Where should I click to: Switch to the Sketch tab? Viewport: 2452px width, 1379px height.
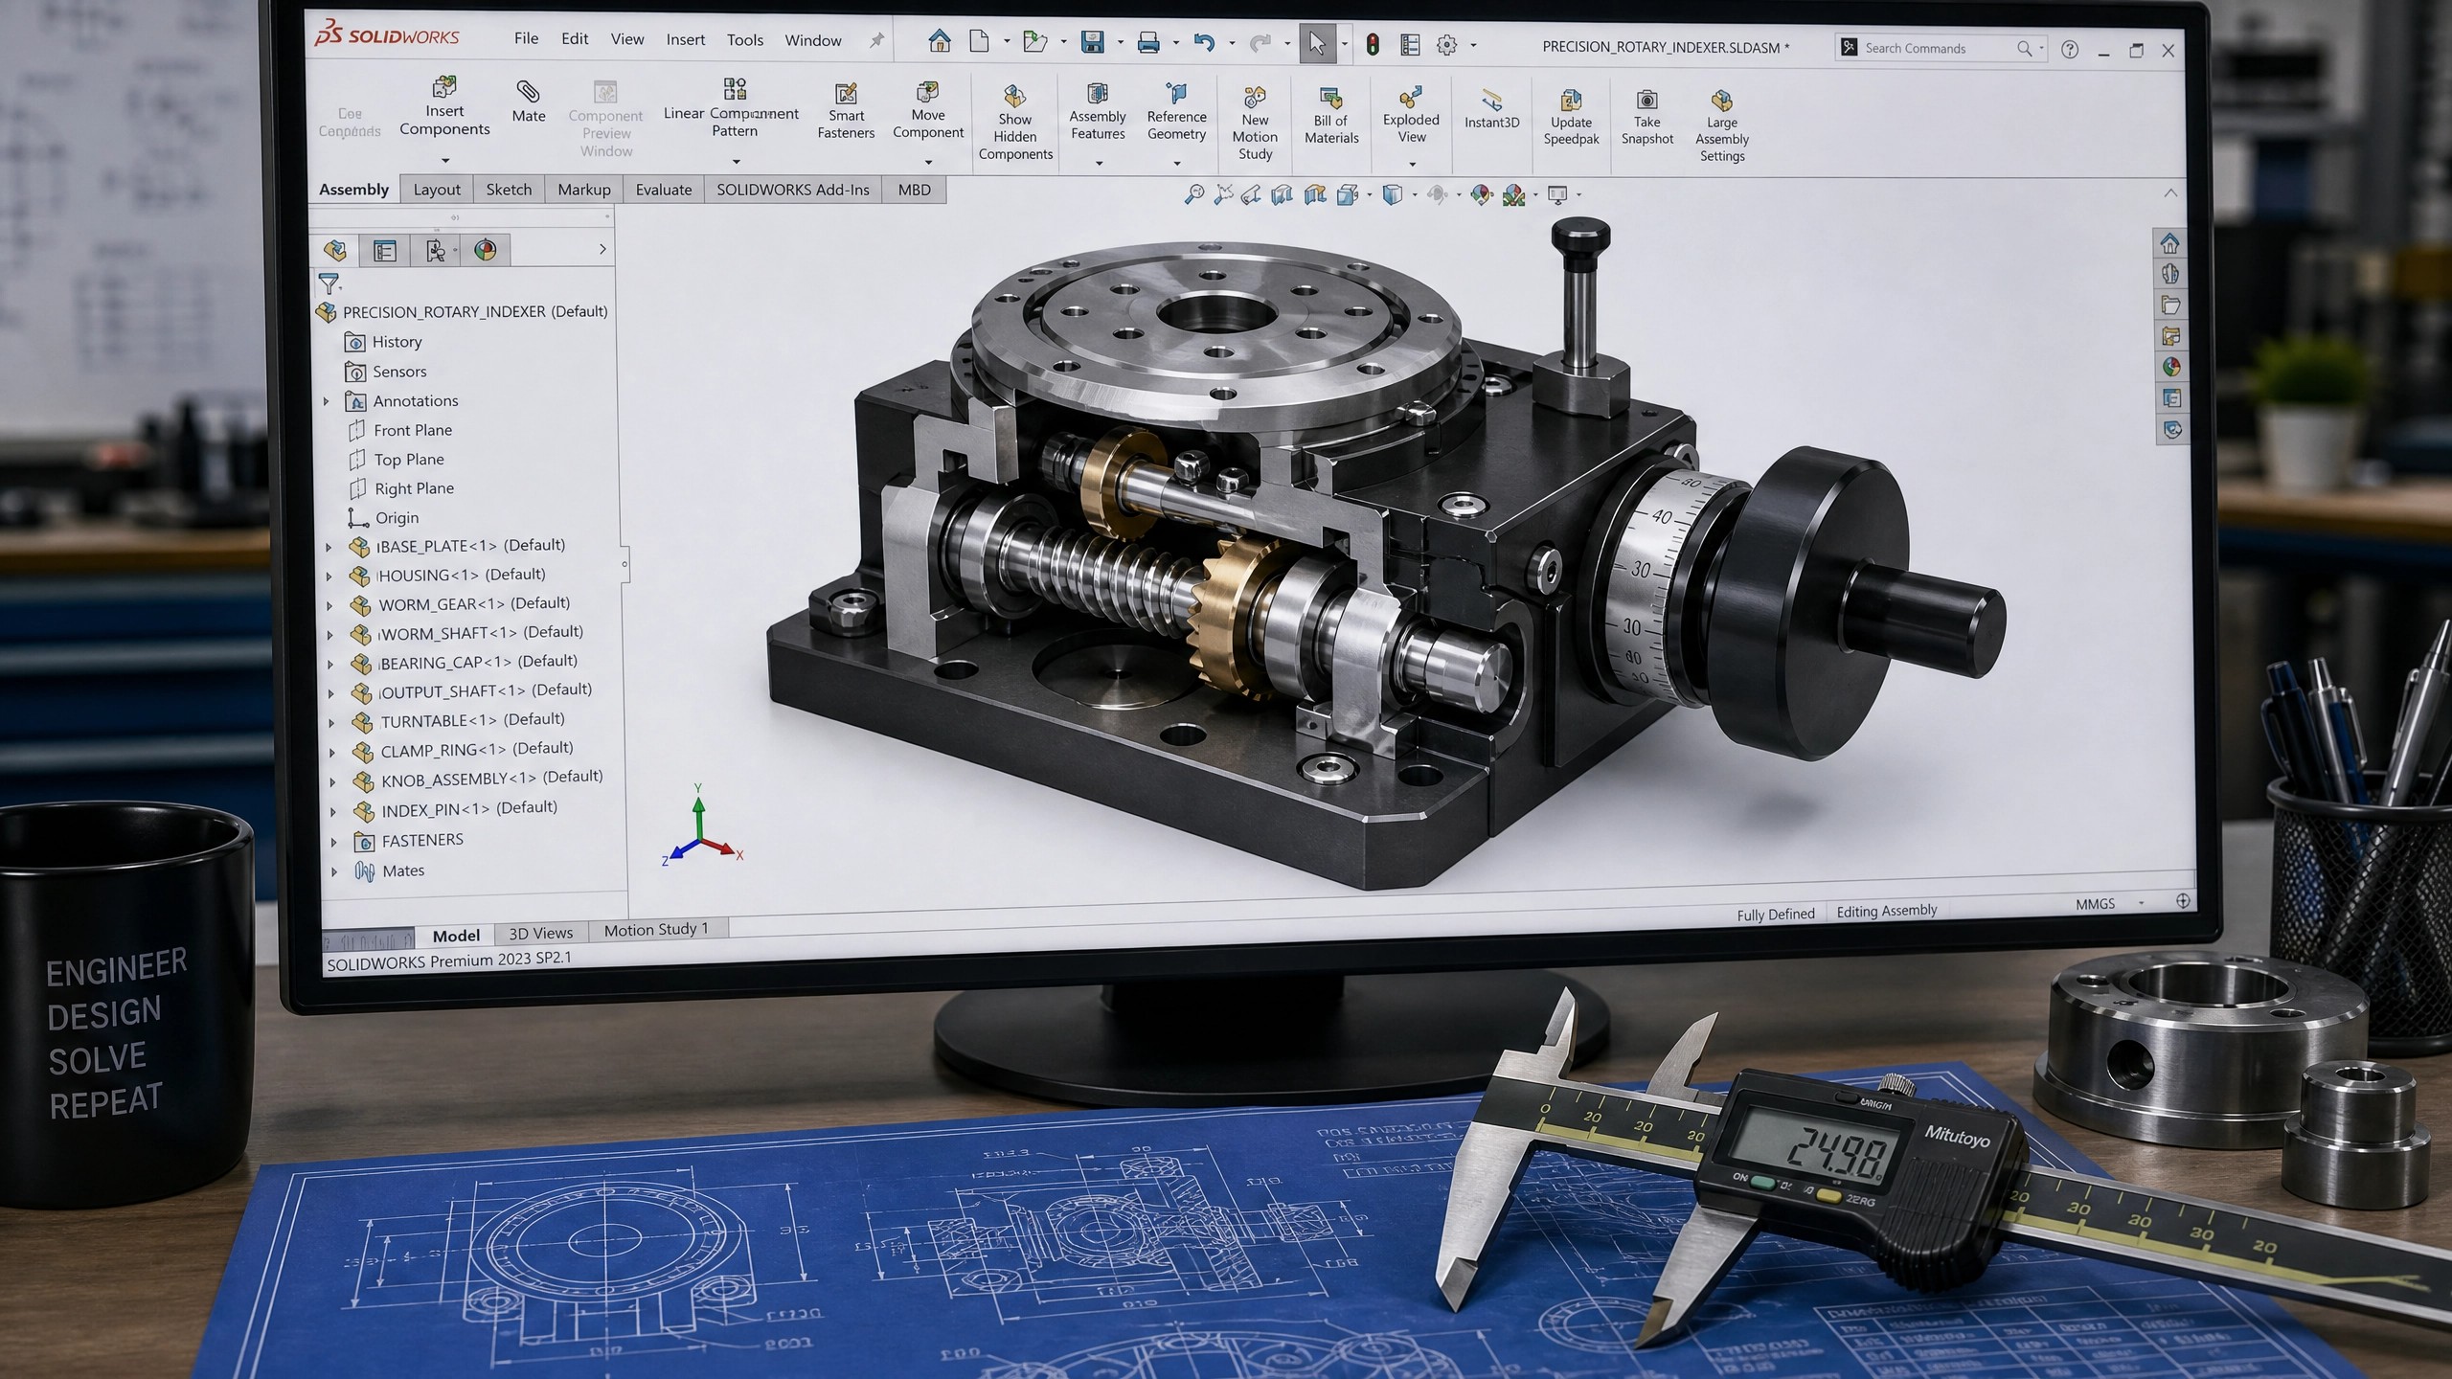coord(509,190)
